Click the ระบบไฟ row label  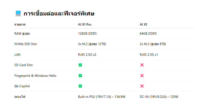pos(20,97)
